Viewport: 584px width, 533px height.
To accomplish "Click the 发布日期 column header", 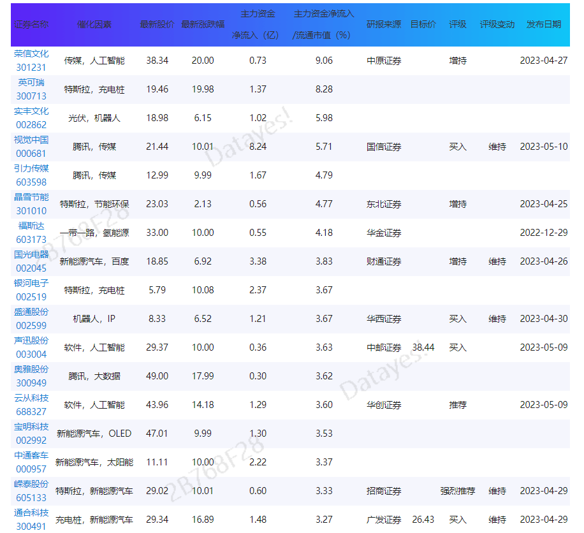I will coord(543,24).
